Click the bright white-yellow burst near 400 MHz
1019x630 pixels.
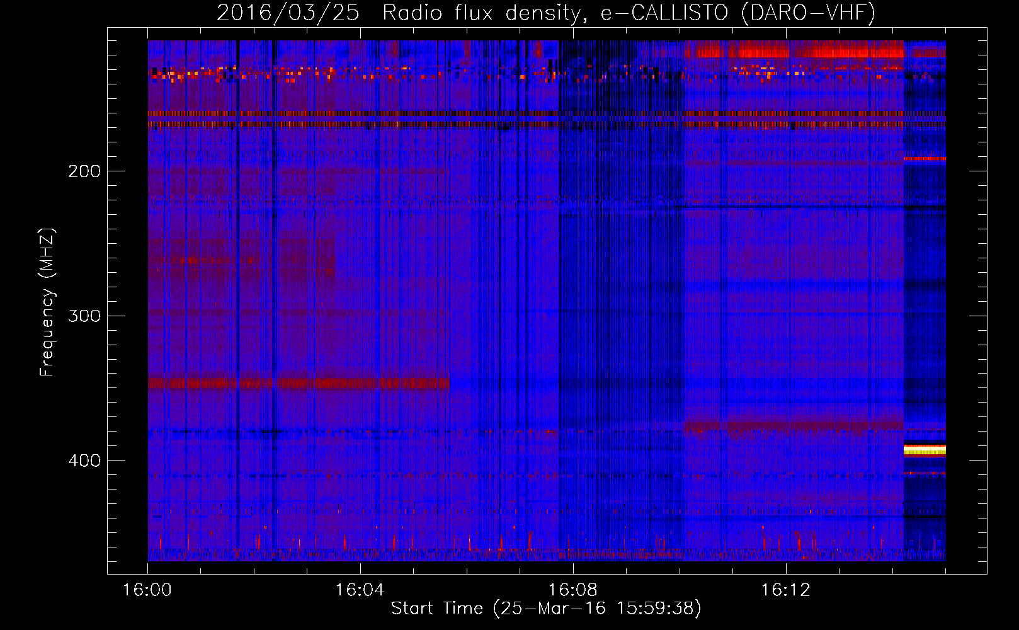click(x=925, y=449)
